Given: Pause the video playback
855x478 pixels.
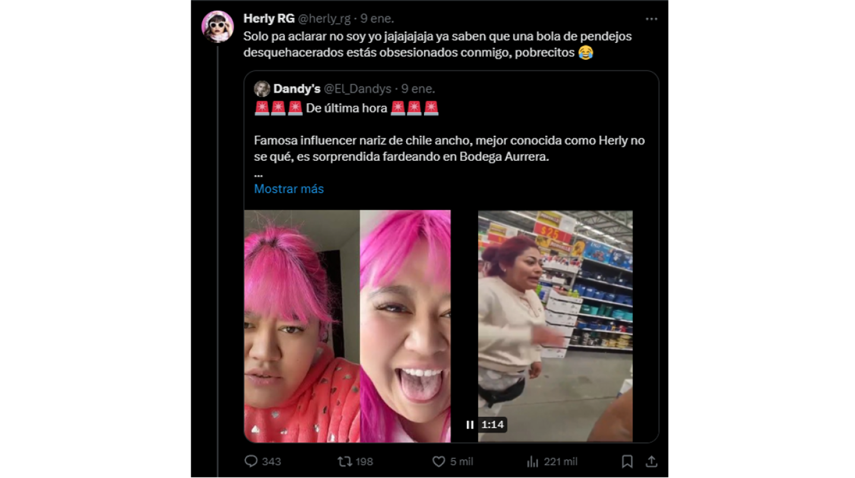Looking at the screenshot, I should 470,425.
